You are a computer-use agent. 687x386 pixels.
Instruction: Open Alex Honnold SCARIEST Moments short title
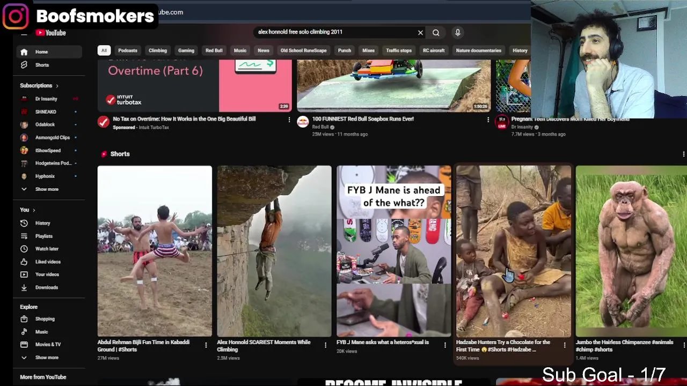264,346
